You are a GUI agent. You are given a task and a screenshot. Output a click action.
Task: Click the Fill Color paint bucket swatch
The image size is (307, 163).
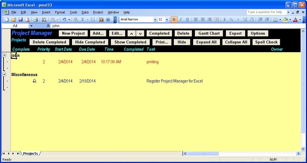tap(285, 20)
